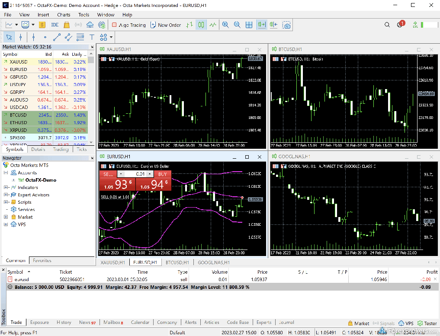Select the text label T tool
The image size is (440, 336).
[x=92, y=37]
